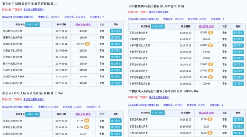
Task: Sort 诺和灵R table by 供应价格-排序
Action: tap(206, 113)
